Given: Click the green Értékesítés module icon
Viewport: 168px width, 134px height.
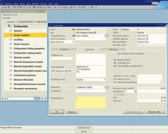Looking at the screenshot, I should pos(9,26).
